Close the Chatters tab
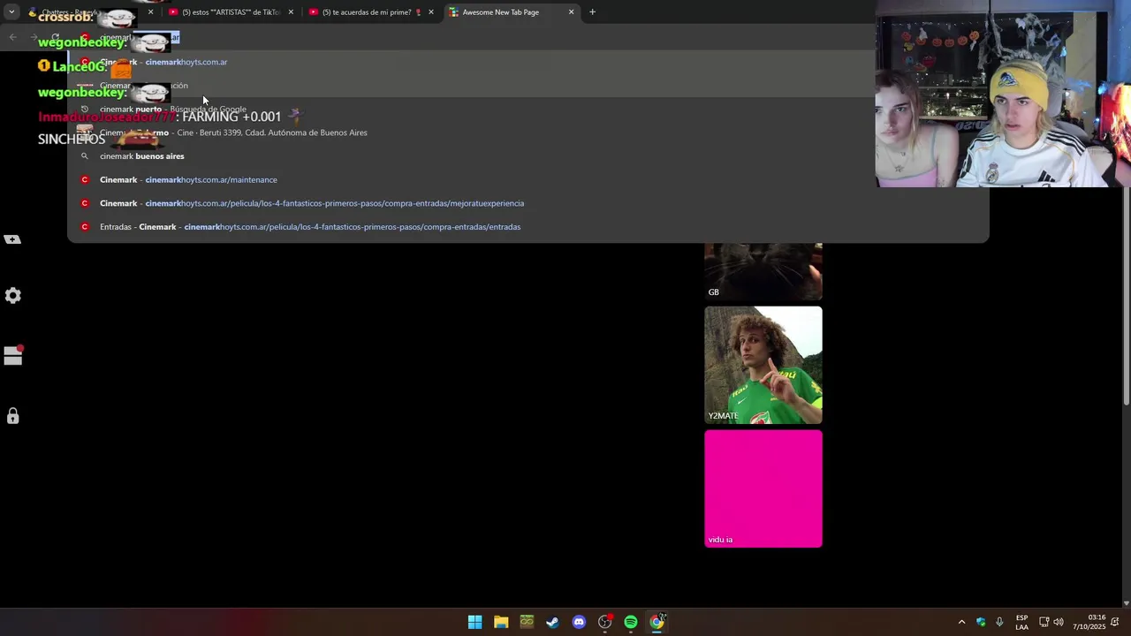1131x636 pixels. pyautogui.click(x=150, y=12)
